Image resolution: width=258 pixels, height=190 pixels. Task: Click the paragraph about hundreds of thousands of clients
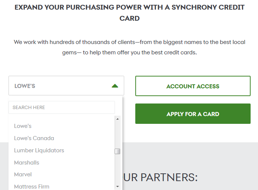coord(129,47)
